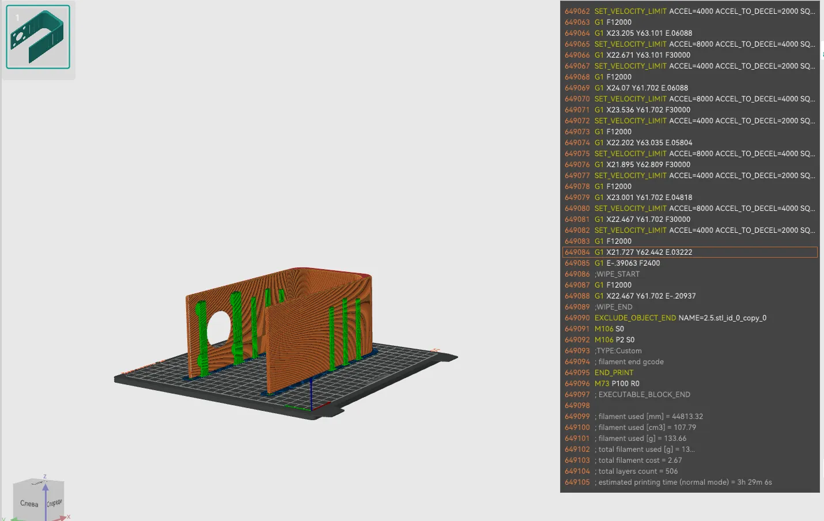The image size is (824, 521).
Task: Select plate 1 thumbnail of the bracket
Action: (x=38, y=37)
